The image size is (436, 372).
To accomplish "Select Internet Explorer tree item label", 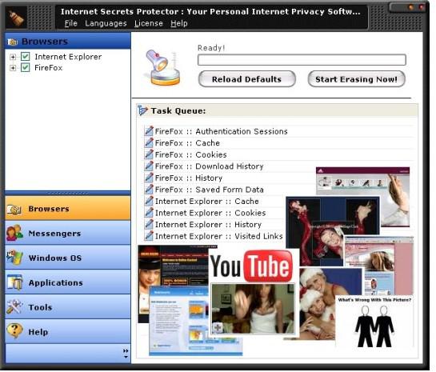I will click(68, 57).
